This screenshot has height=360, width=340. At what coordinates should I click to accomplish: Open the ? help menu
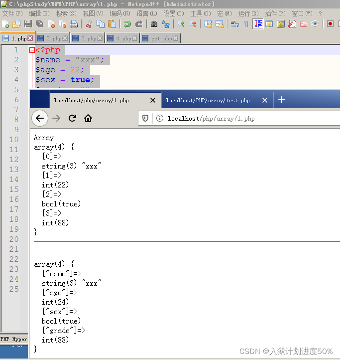pyautogui.click(x=320, y=13)
